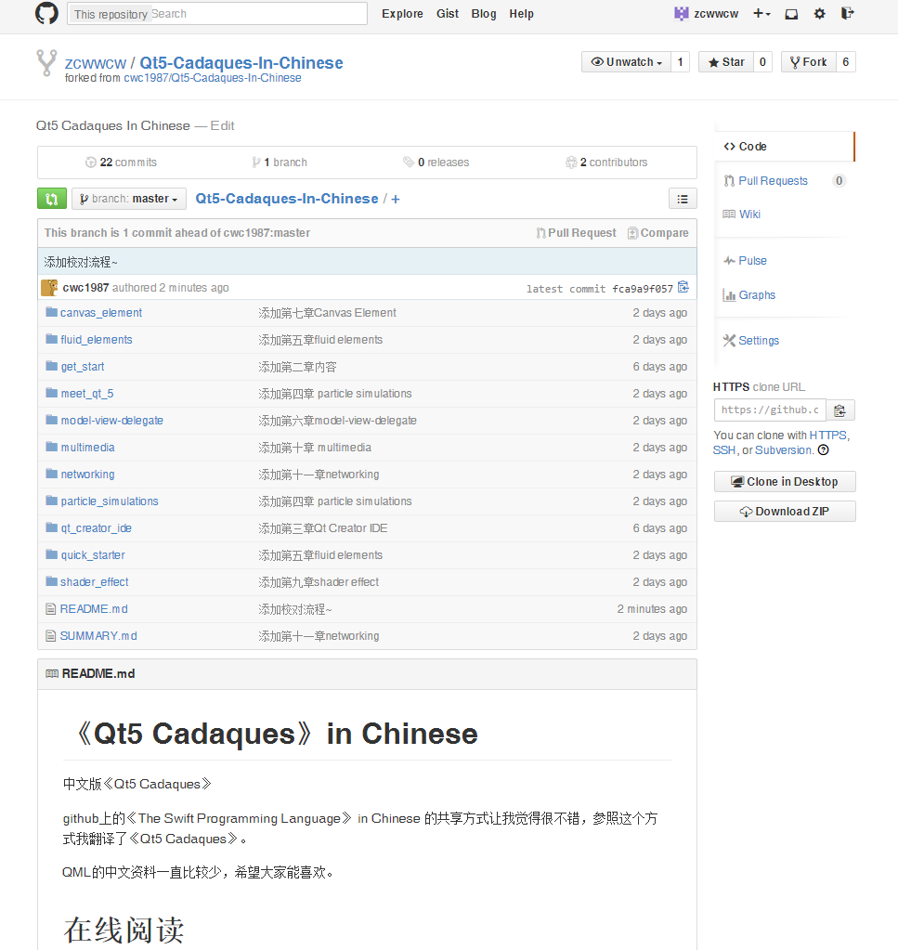Image resolution: width=898 pixels, height=950 pixels.
Task: Open the meet_qt_5 folder
Action: [x=87, y=394]
